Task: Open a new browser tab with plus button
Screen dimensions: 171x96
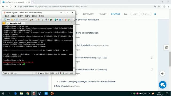Action: (34, 2)
